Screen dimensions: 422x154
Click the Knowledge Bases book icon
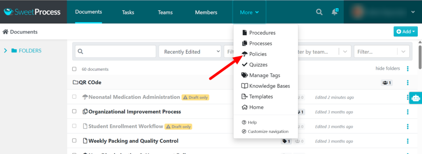[x=245, y=86]
